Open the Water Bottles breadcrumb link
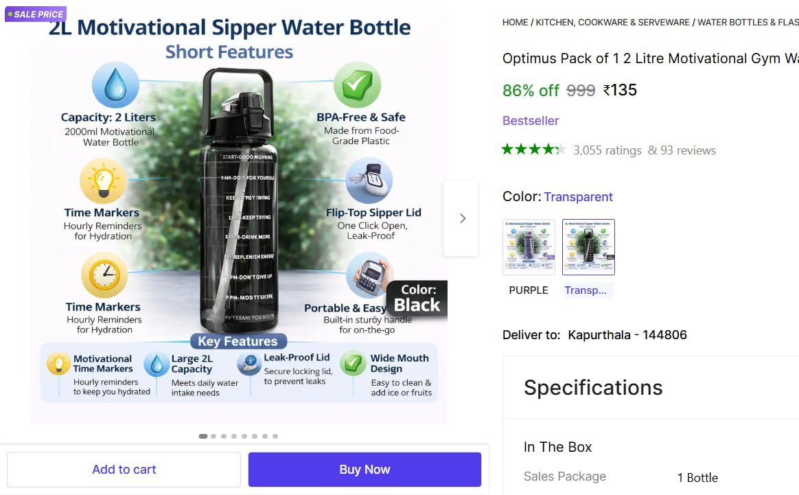The width and height of the screenshot is (799, 495). 748,23
